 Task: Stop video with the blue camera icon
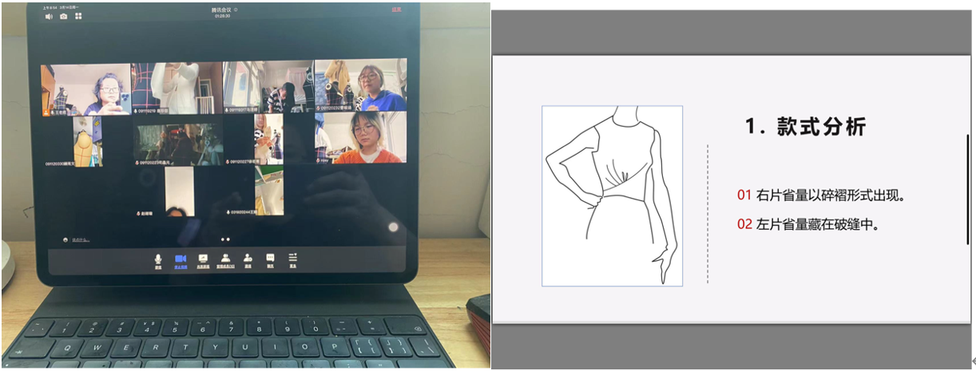[181, 259]
